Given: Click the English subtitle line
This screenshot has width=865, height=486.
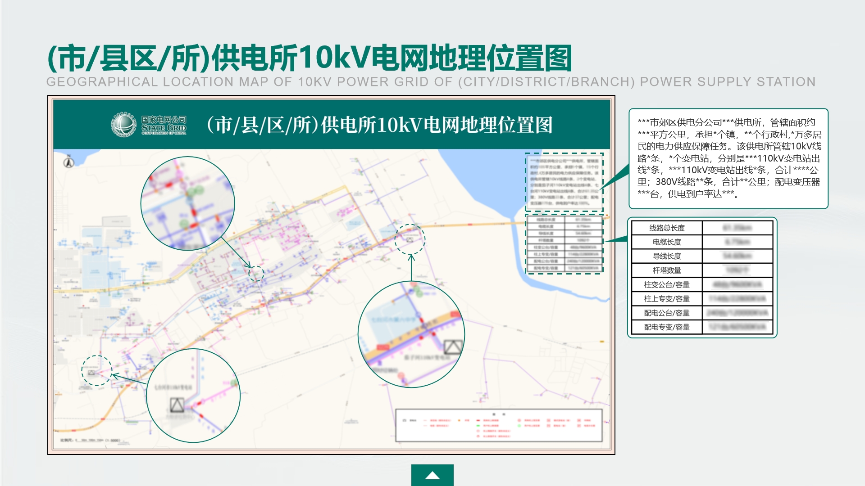Looking at the screenshot, I should point(431,82).
